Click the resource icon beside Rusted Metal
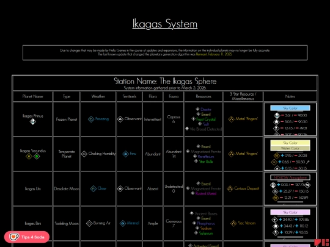The image size is (330, 247). (x=193, y=193)
